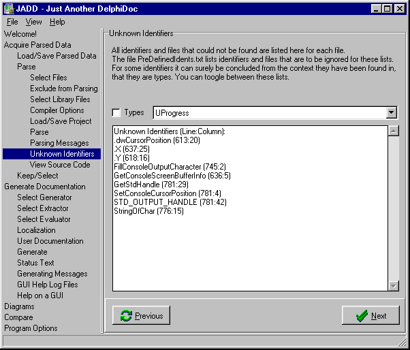Click the .Y (618:16) line
Screen dimensions: 410x350
tap(132, 158)
